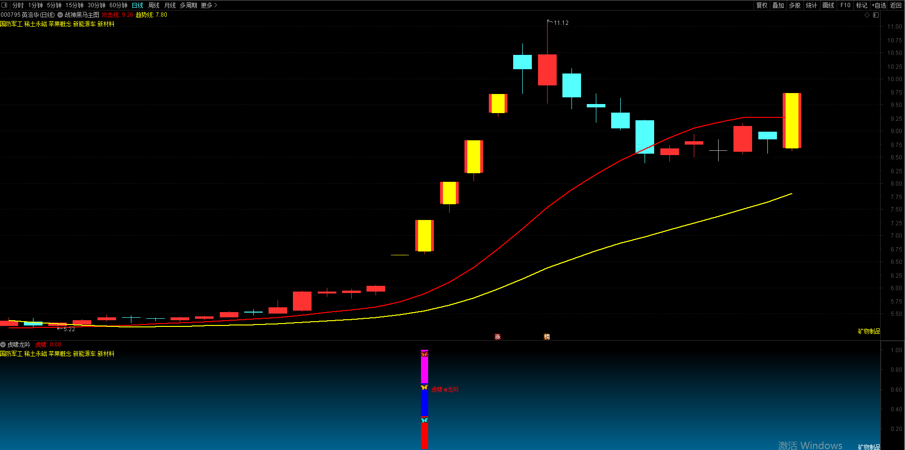Select the 日线 daily chart tab
The image size is (905, 450).
click(138, 5)
